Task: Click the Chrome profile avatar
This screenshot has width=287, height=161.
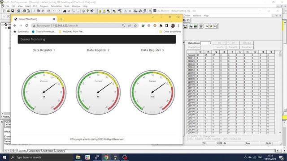Action: (x=173, y=25)
